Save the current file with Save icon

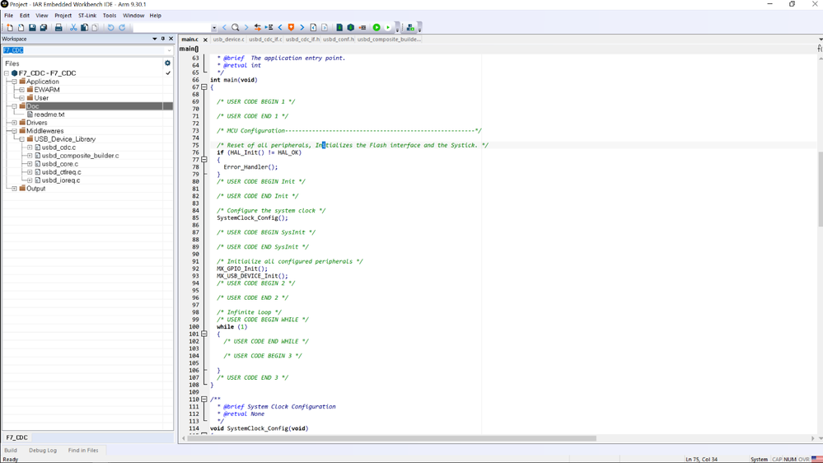click(x=32, y=27)
